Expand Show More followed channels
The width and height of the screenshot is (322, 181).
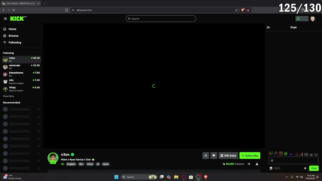(x=9, y=96)
